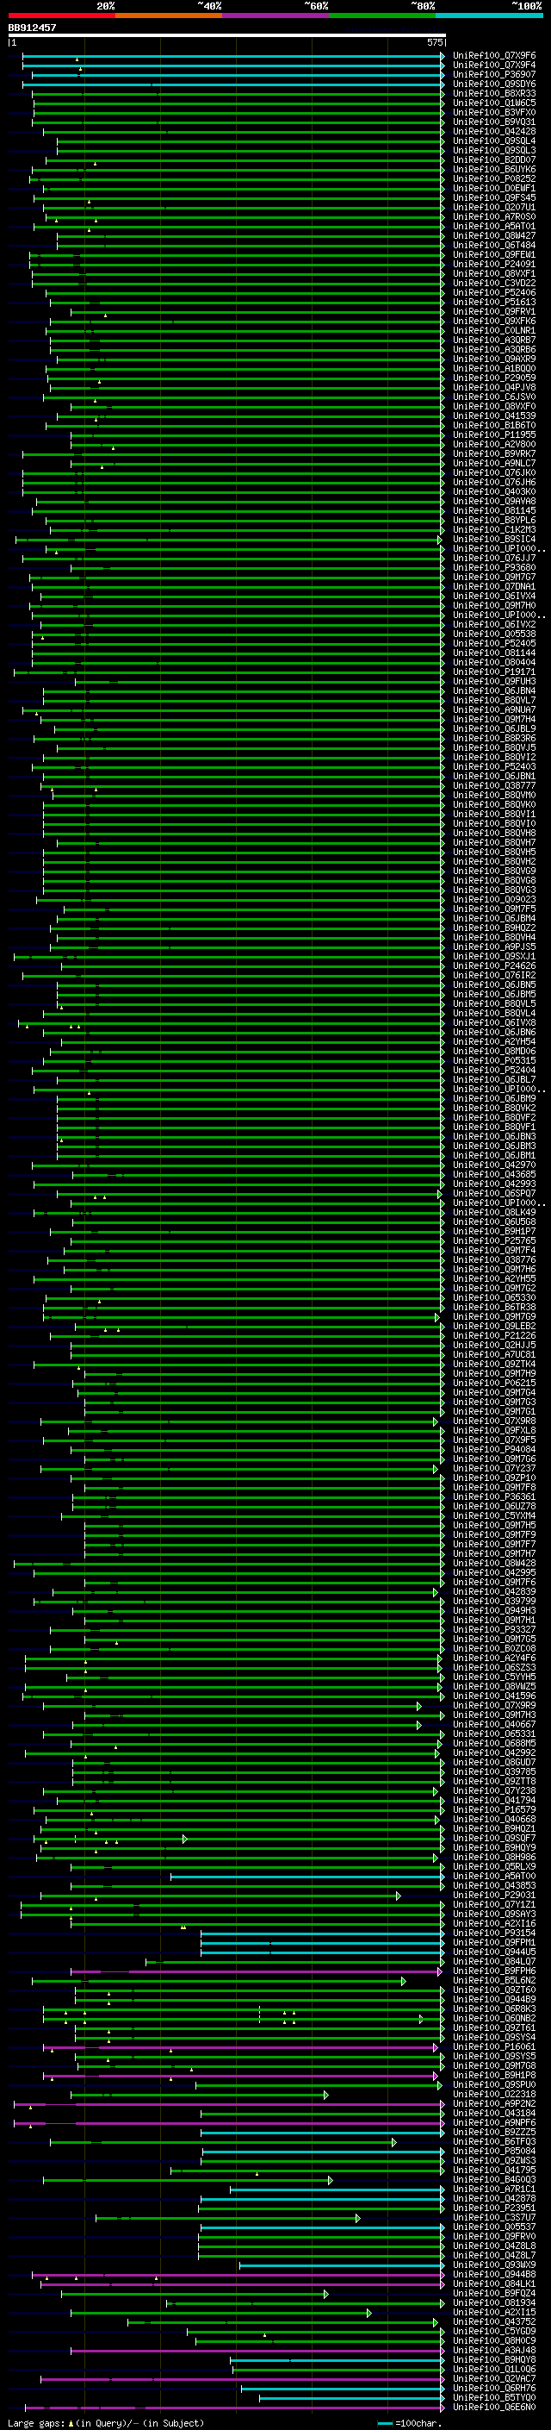Click the UniRef100_Q9SQL3 entry
The width and height of the screenshot is (551, 2430).
[494, 150]
